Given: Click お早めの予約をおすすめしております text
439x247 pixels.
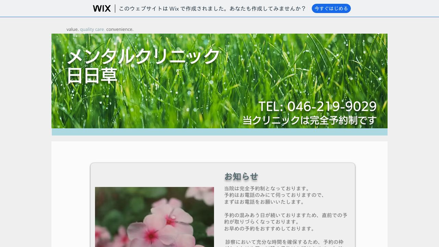Looking at the screenshot, I should click(270, 228).
